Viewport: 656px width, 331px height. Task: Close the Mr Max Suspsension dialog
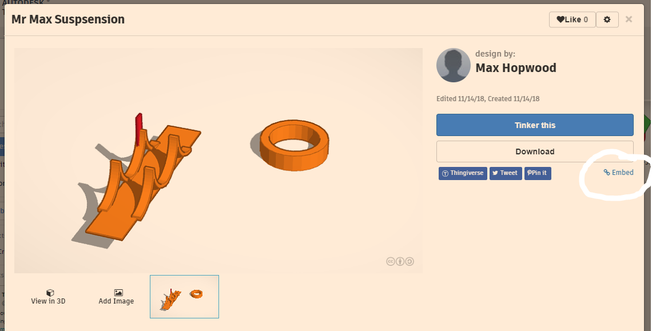pyautogui.click(x=629, y=19)
